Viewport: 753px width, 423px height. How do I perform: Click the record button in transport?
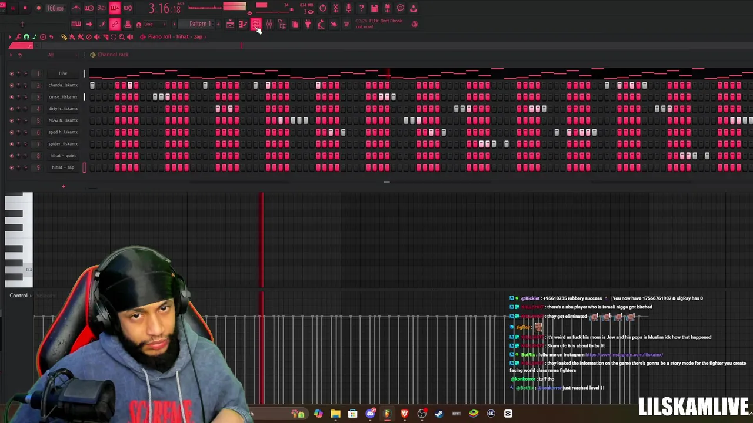tap(38, 8)
